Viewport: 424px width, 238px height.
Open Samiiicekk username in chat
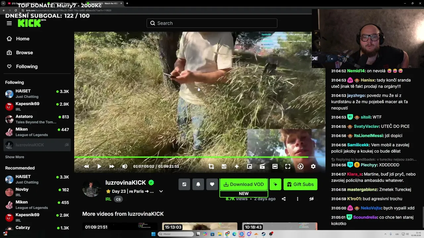pyautogui.click(x=358, y=145)
